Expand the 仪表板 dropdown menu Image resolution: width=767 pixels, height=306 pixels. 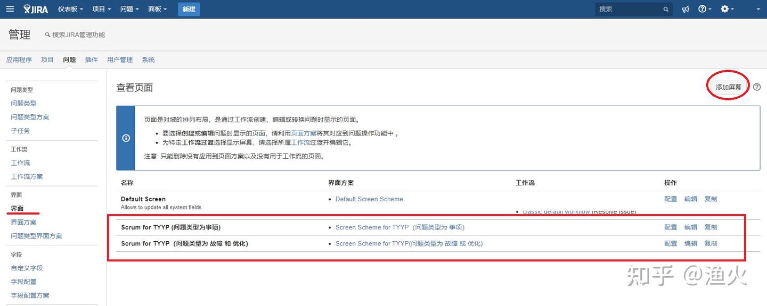tap(70, 9)
